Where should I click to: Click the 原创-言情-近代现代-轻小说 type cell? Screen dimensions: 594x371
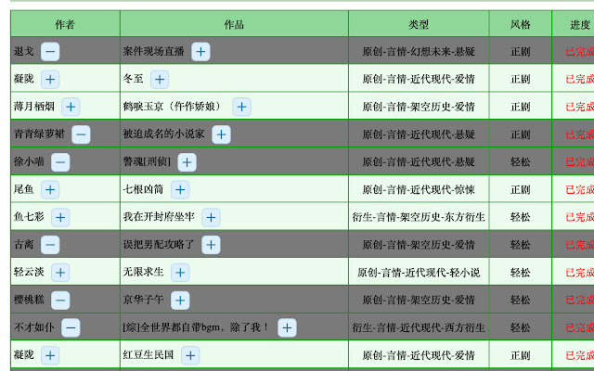(x=419, y=272)
